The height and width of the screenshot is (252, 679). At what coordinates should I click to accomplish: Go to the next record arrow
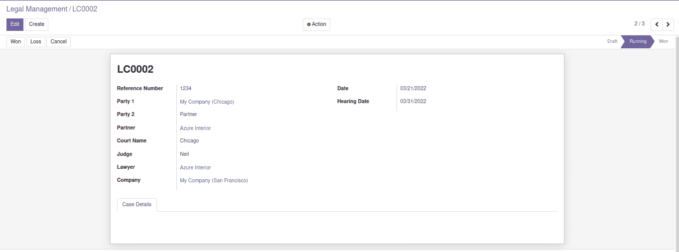(668, 24)
